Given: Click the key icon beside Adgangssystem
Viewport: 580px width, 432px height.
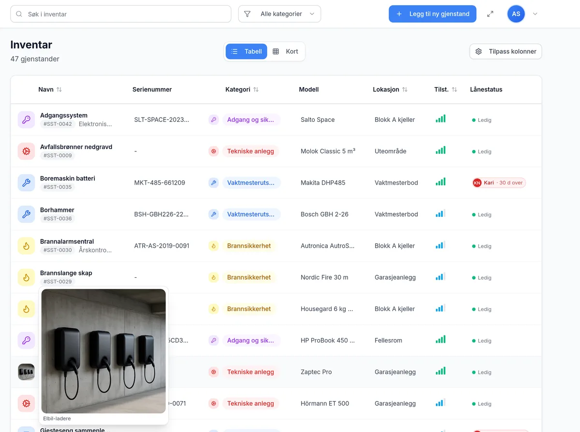Looking at the screenshot, I should coord(26,119).
